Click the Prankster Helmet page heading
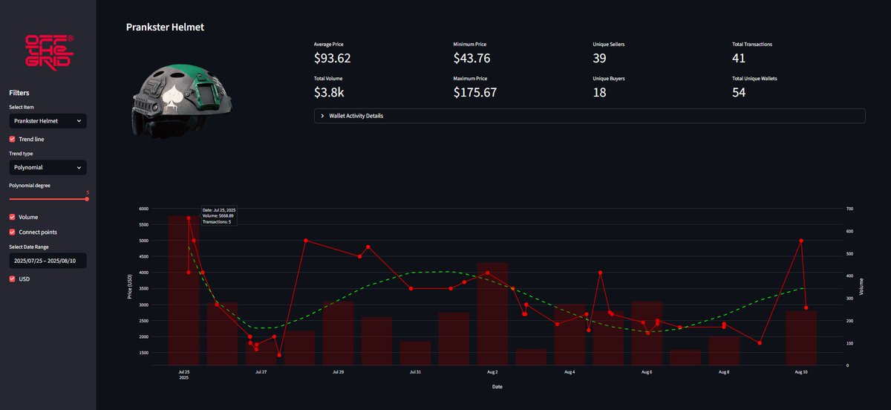 tap(165, 27)
